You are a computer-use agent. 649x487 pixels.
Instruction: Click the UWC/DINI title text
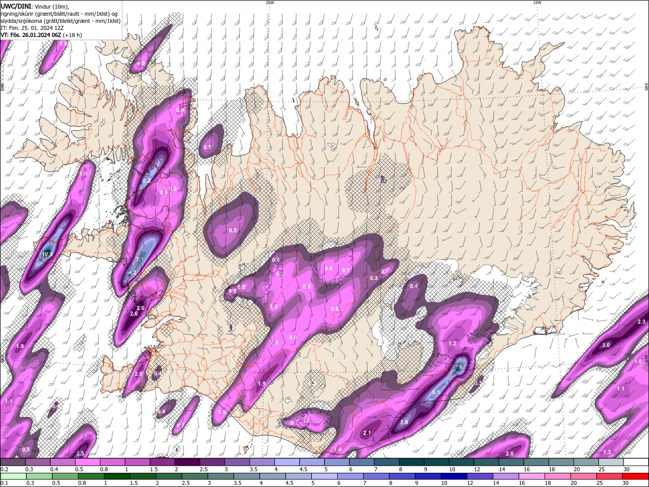tap(16, 6)
